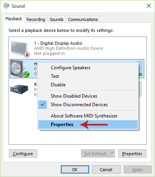Select Configure Speakers from context menu
This screenshot has height=177, width=155.
pos(71,68)
